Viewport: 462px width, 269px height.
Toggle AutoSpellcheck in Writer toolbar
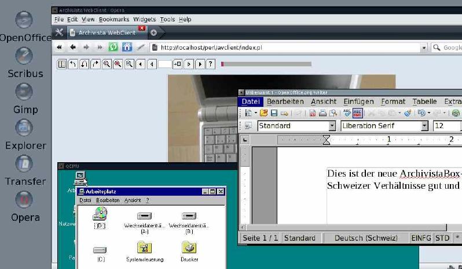pyautogui.click(x=357, y=113)
